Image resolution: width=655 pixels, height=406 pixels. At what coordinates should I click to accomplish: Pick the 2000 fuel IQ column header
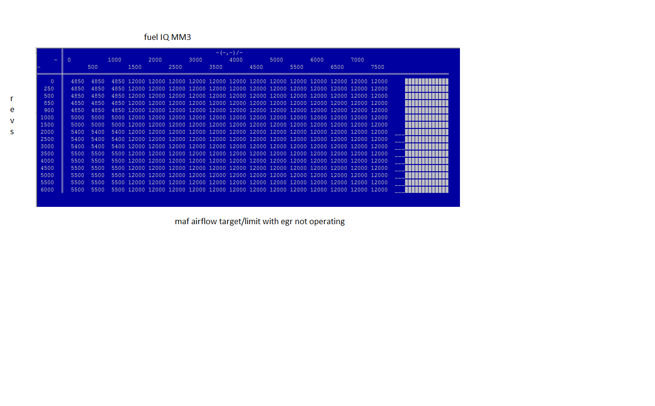pyautogui.click(x=155, y=60)
